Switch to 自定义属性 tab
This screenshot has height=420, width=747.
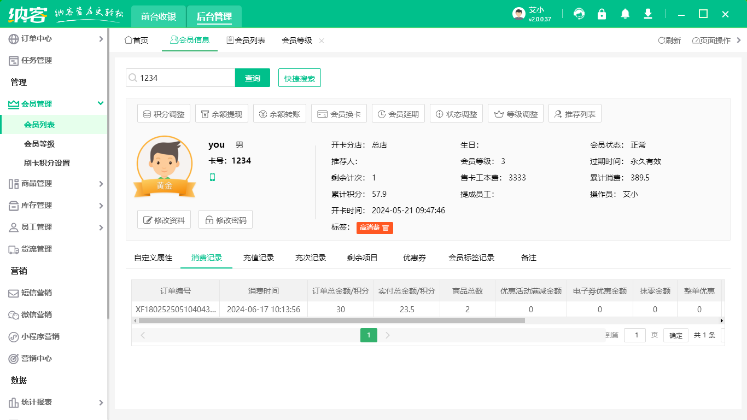[153, 258]
